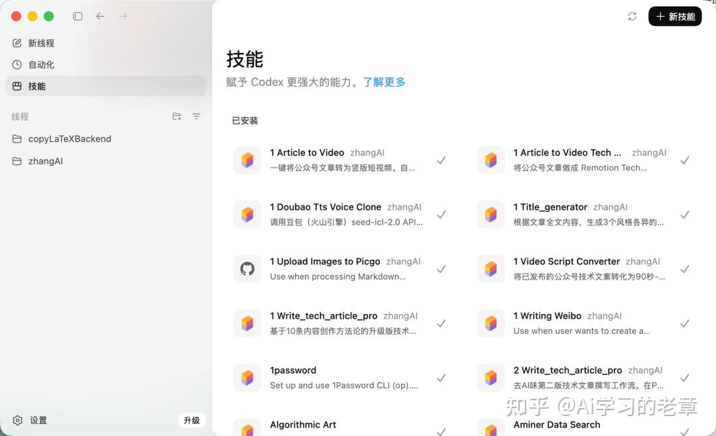The image size is (716, 436).
Task: Toggle the checkmark for 1 Article to Video
Action: coord(441,160)
